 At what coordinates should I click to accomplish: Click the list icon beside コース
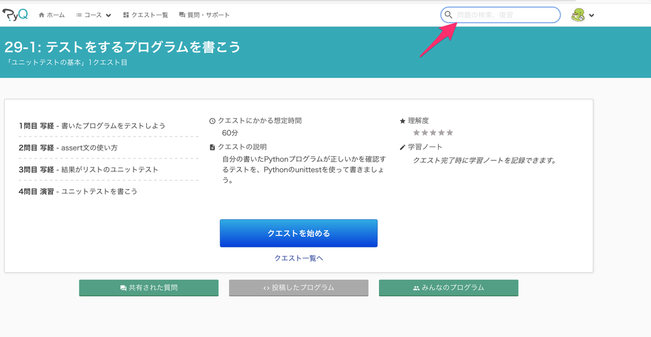(x=79, y=15)
